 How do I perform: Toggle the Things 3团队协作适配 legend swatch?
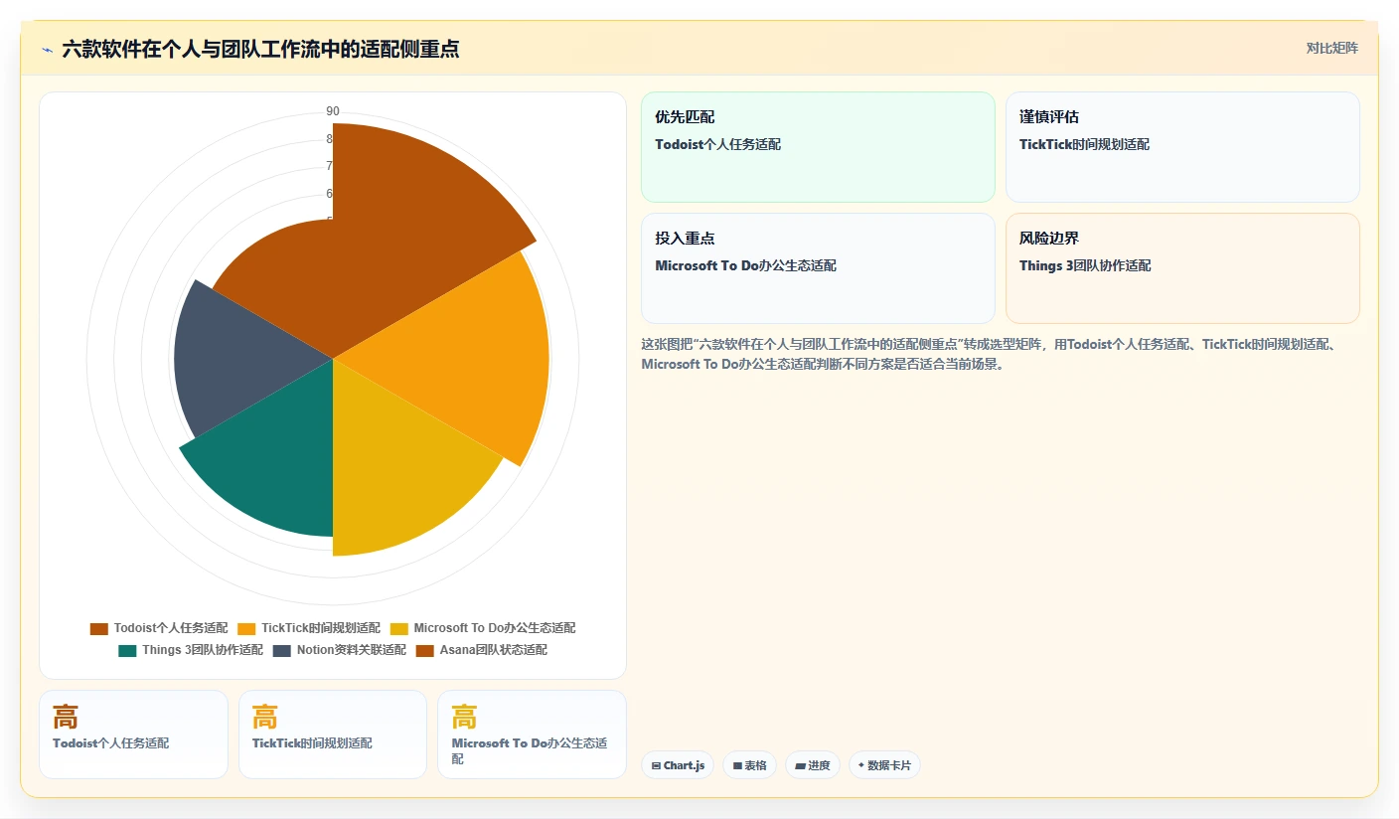coord(127,650)
